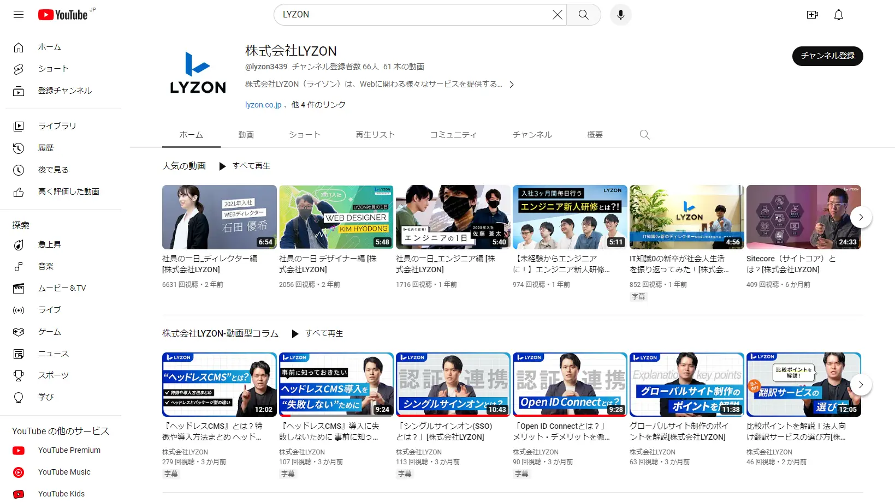This screenshot has height=503, width=895.
Task: Switch to the コミュニティ tab
Action: click(453, 135)
